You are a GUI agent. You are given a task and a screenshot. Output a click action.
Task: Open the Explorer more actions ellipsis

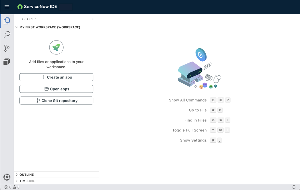click(92, 19)
